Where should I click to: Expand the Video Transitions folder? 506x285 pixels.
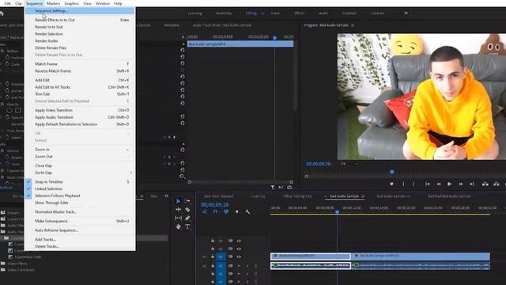pyautogui.click(x=3, y=270)
